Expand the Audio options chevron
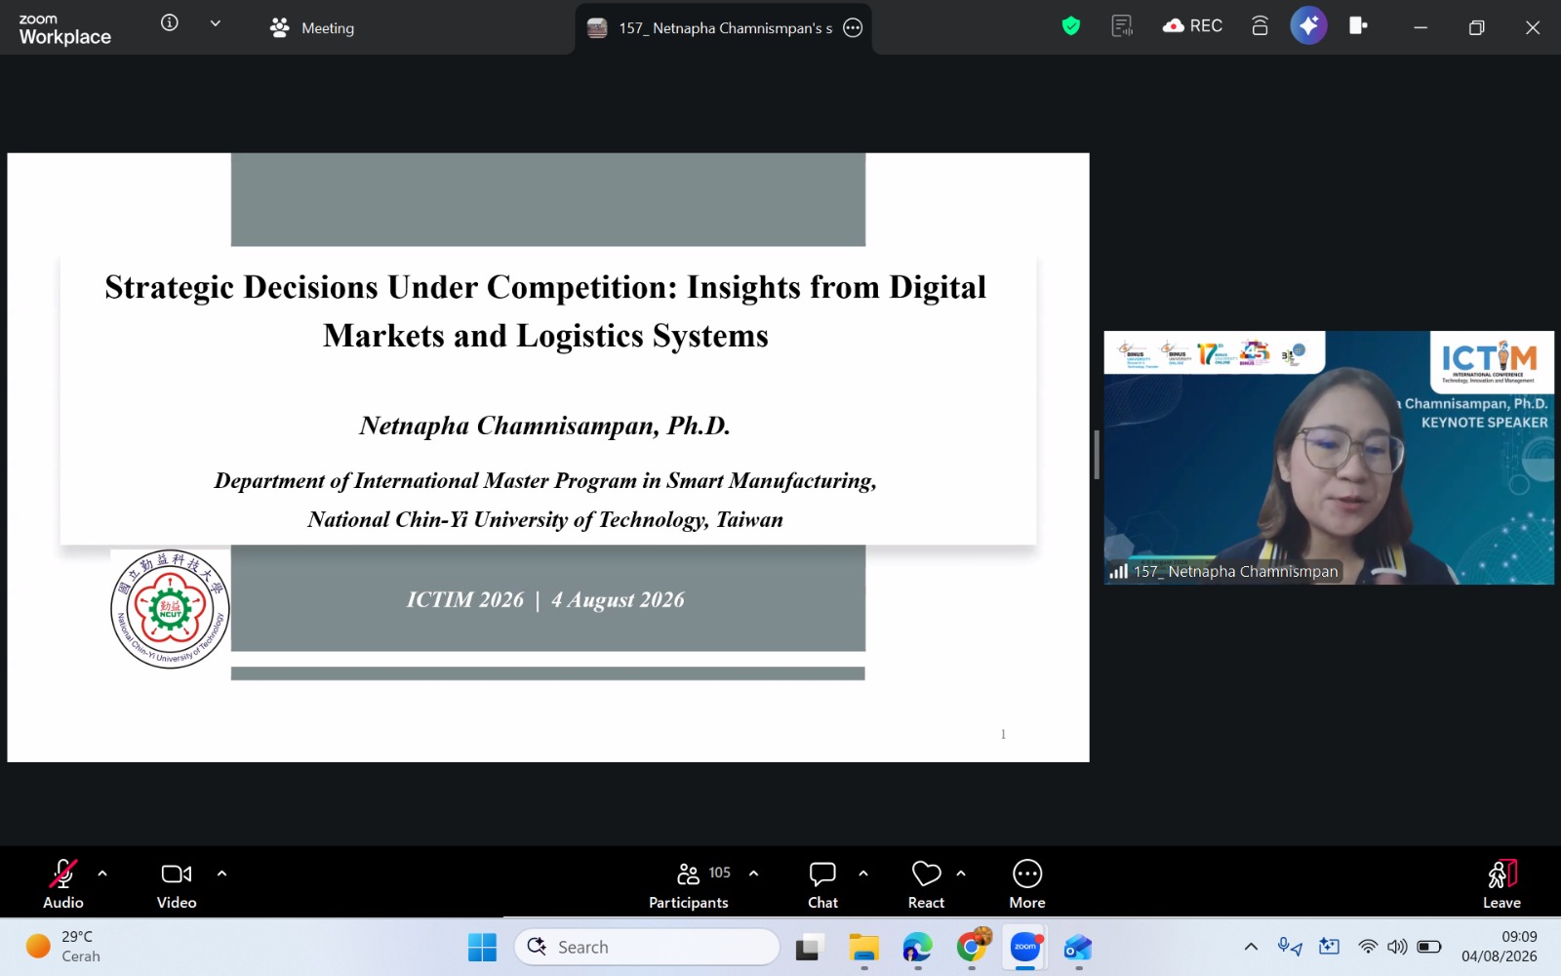 102,874
